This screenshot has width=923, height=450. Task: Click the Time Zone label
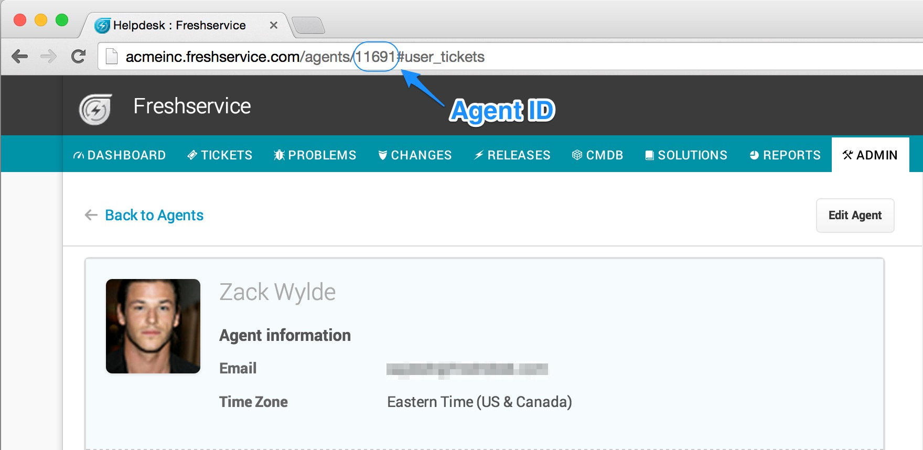tap(253, 402)
